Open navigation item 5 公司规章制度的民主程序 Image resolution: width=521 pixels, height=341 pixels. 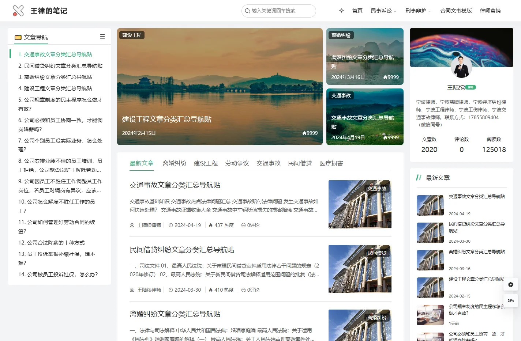pos(60,104)
